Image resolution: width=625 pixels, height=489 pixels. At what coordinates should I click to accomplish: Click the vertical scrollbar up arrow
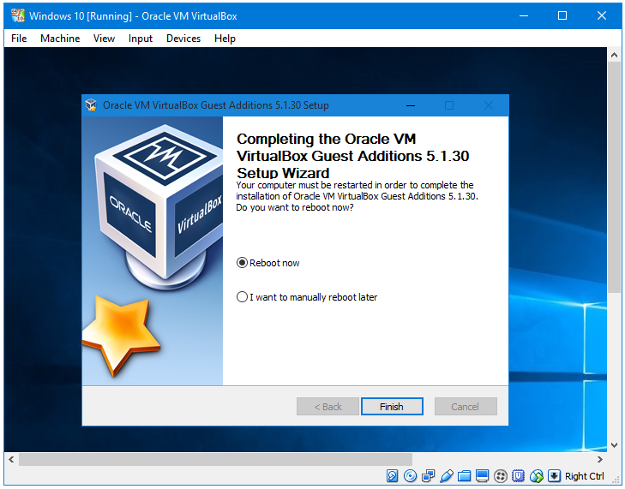(614, 56)
